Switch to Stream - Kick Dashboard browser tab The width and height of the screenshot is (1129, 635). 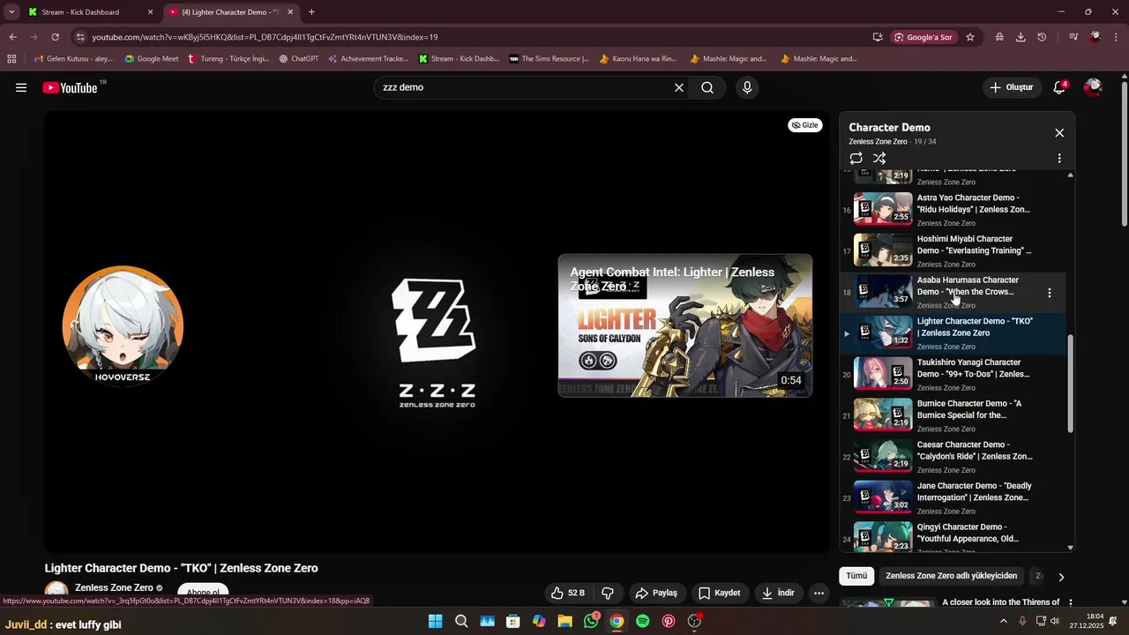(x=88, y=12)
